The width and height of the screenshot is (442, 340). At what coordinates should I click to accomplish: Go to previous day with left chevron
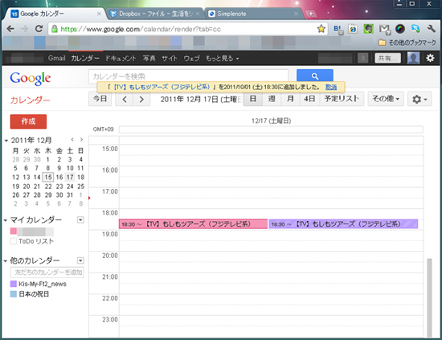point(125,99)
